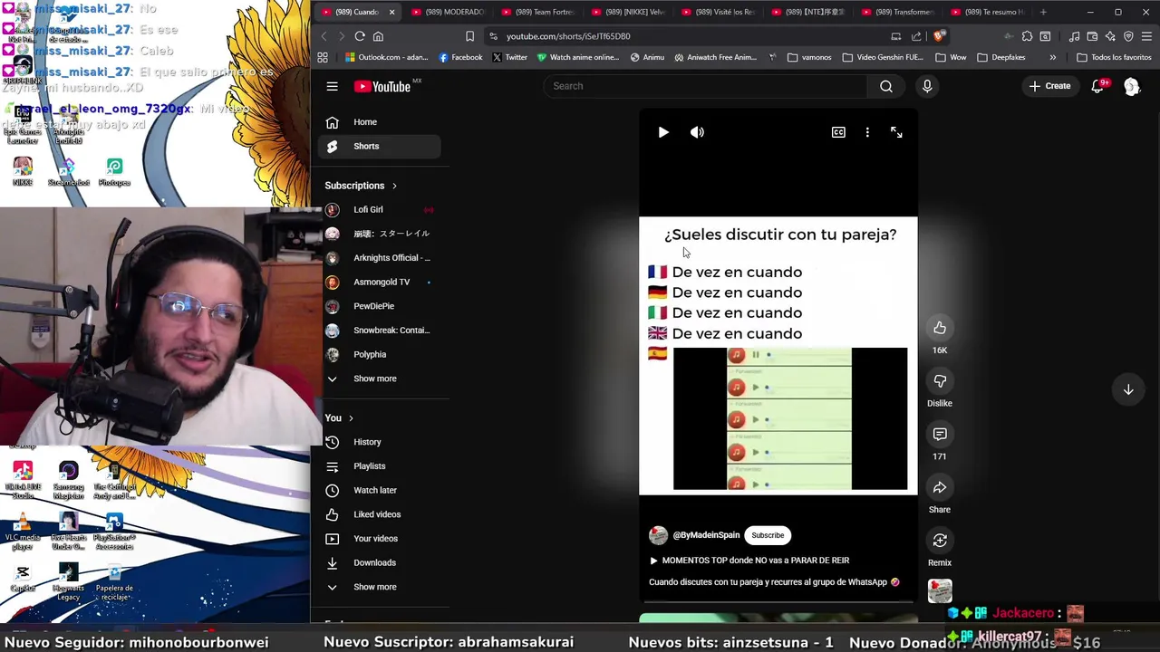
Task: Start voice search with microphone icon
Action: (x=927, y=86)
